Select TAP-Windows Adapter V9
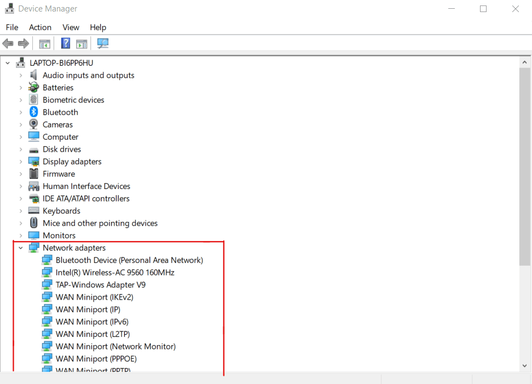 [100, 285]
